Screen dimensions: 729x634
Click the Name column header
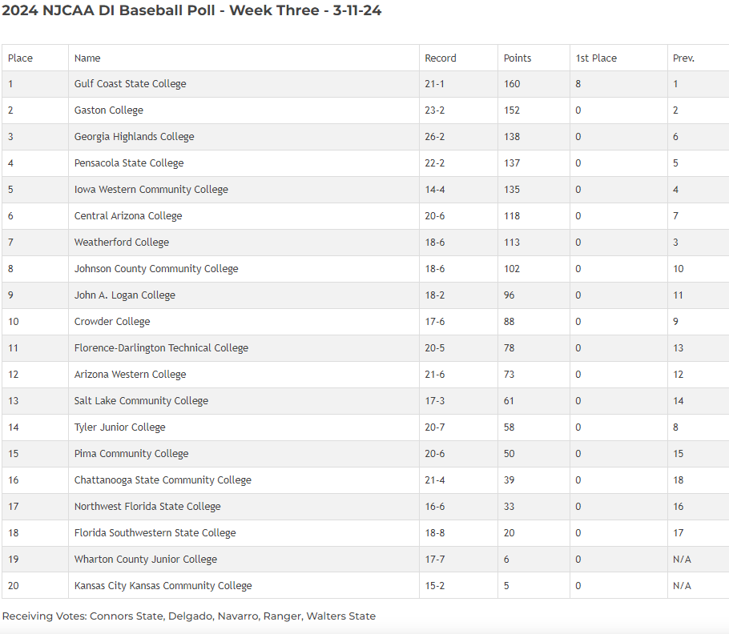tap(87, 58)
